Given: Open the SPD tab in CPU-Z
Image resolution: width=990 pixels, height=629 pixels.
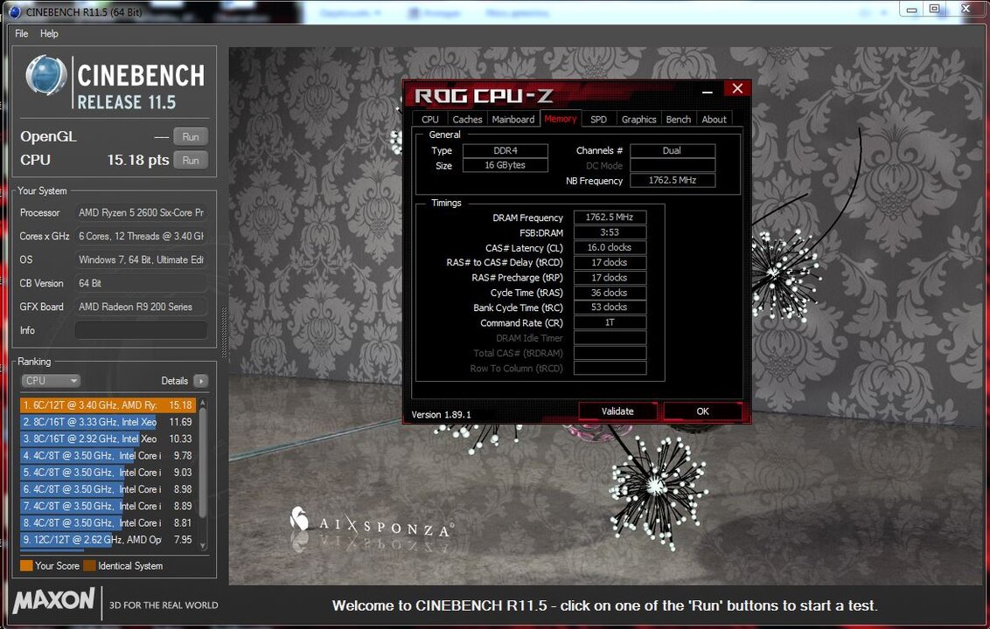Looking at the screenshot, I should click(598, 119).
